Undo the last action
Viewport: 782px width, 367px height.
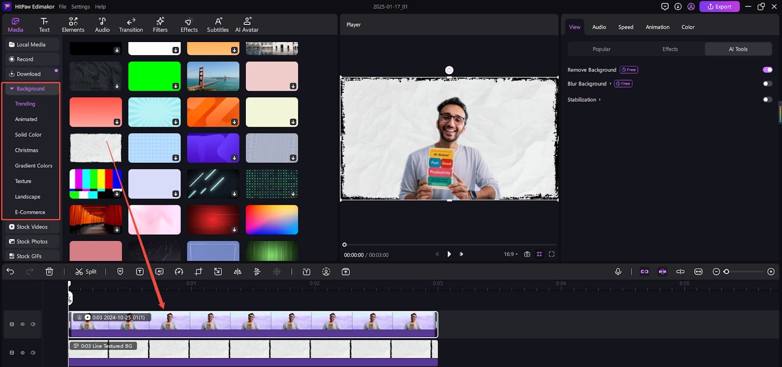(x=10, y=272)
